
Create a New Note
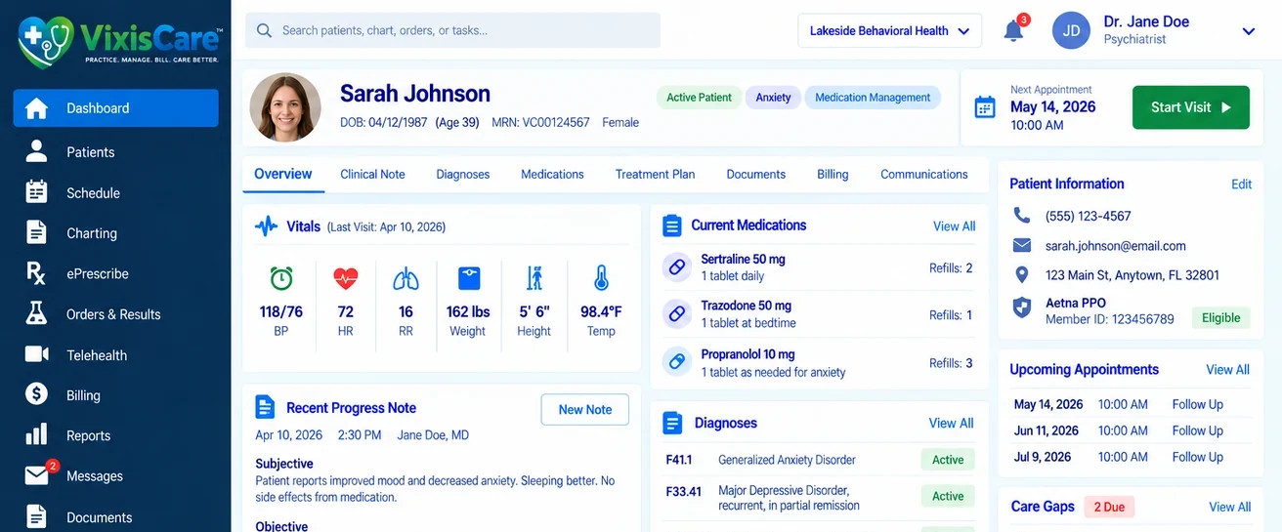(584, 409)
